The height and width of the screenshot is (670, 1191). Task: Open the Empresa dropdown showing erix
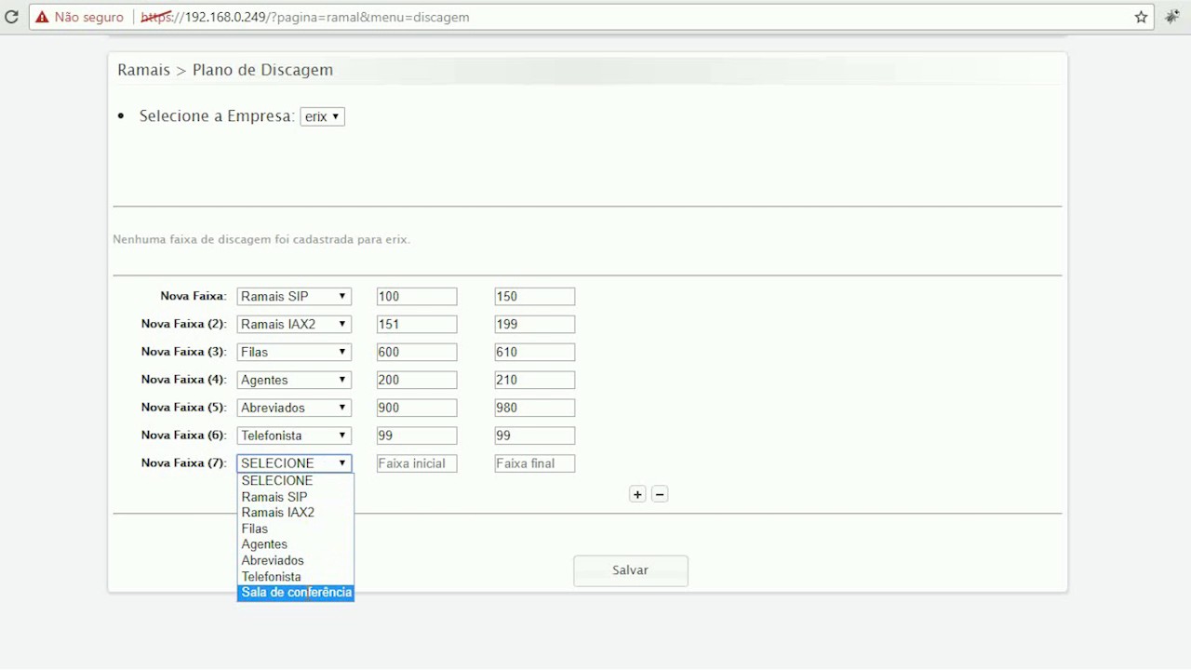322,116
